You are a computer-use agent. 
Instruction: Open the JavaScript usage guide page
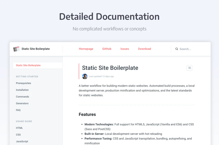coord(22,141)
